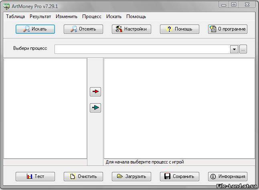Image resolution: width=259 pixels, height=190 pixels.
Task: Click the Тест button
Action: [35, 176]
